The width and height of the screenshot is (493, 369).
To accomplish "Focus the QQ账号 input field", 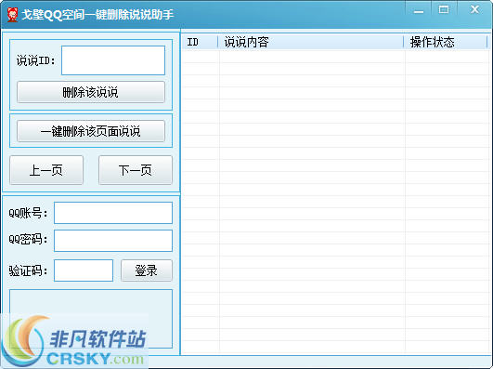I will click(113, 213).
